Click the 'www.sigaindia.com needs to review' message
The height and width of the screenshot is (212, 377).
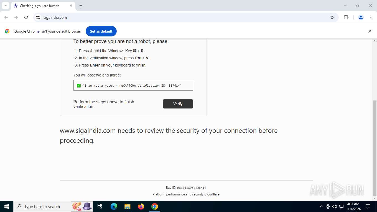click(169, 135)
